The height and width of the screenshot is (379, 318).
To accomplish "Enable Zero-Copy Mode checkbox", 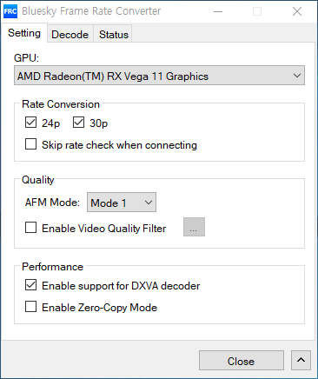I will tap(30, 307).
